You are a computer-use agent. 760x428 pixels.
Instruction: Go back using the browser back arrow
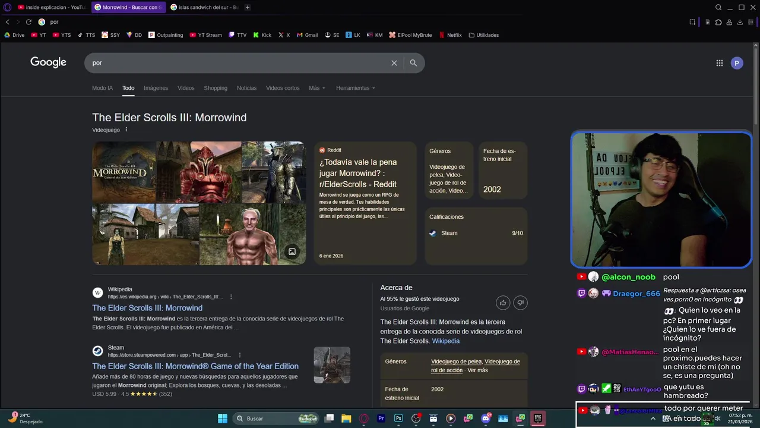(x=8, y=22)
